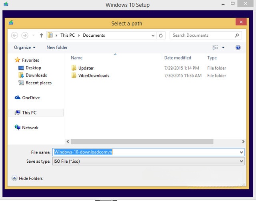This screenshot has width=256, height=201.
Task: Hide Folders using the bottom toggle
Action: [27, 178]
